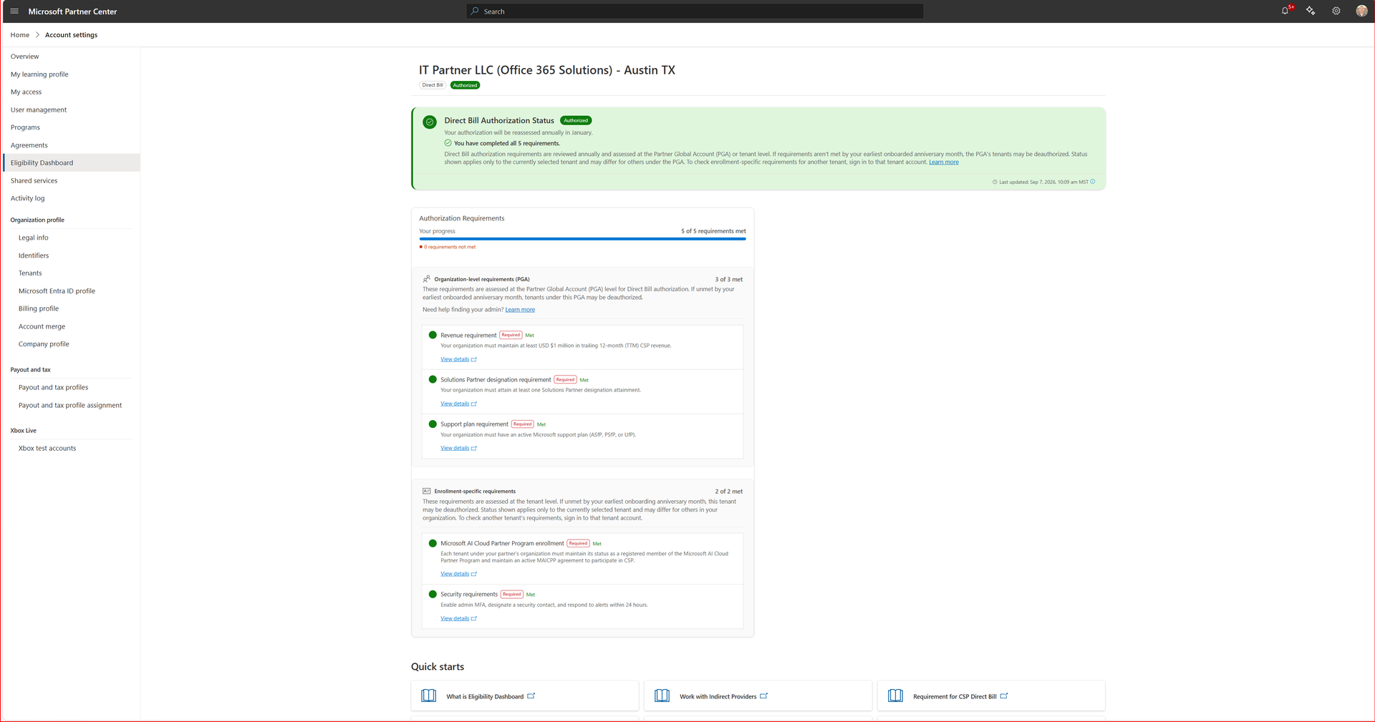Open the hamburger navigation menu
1375x722 pixels.
14,11
